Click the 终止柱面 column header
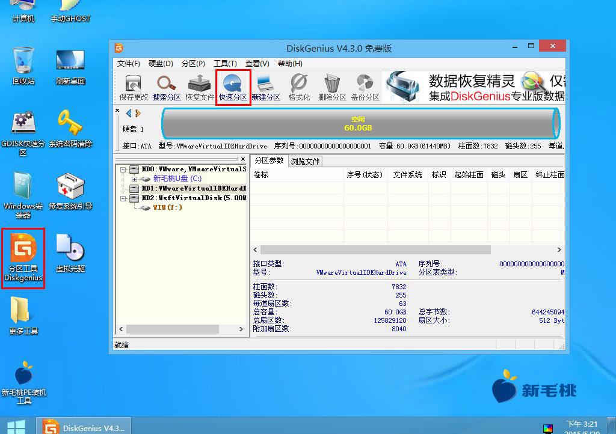Image resolution: width=616 pixels, height=434 pixels. pyautogui.click(x=549, y=175)
